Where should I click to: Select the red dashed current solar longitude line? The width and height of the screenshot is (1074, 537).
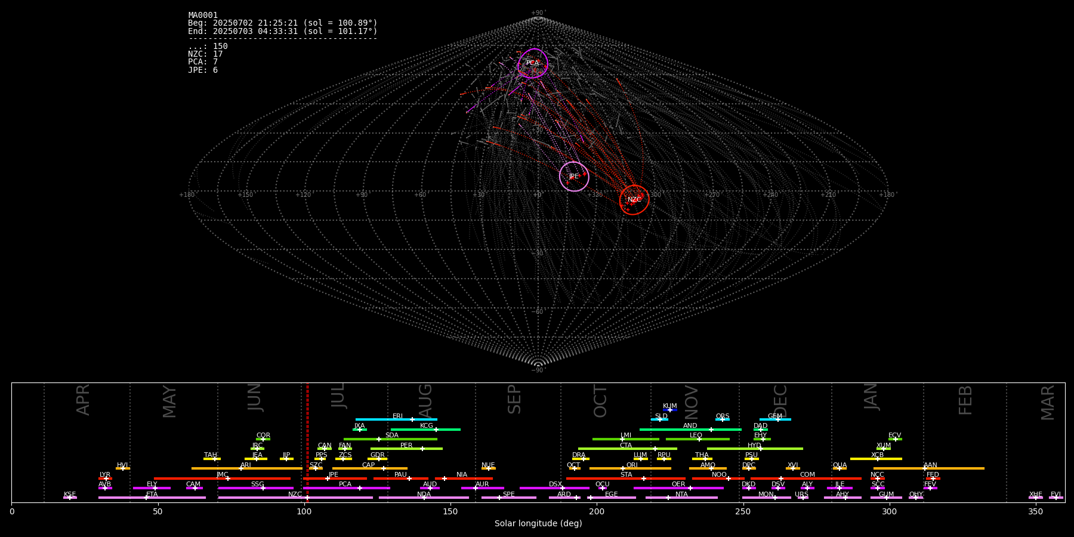[307, 442]
